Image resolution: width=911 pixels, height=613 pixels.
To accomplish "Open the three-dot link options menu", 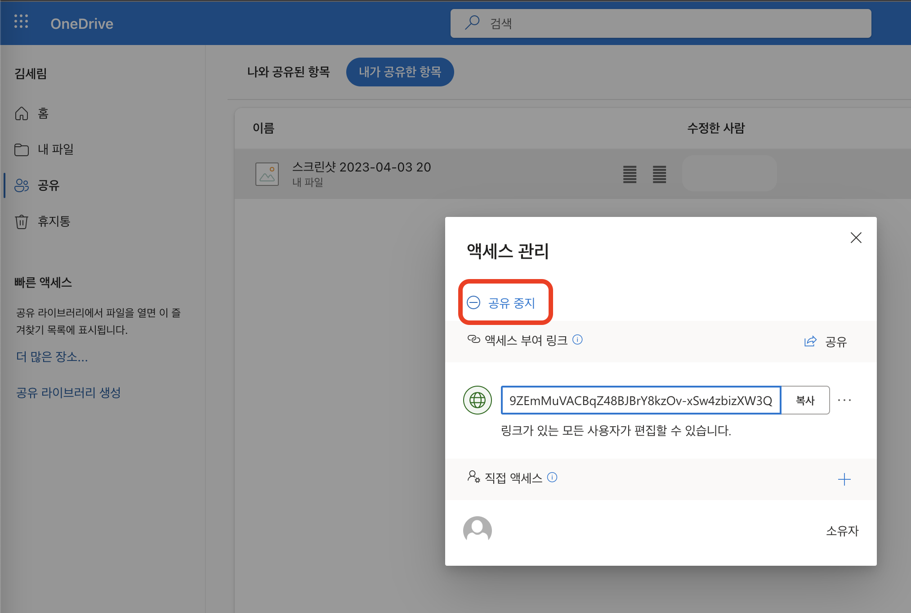I will coord(844,400).
